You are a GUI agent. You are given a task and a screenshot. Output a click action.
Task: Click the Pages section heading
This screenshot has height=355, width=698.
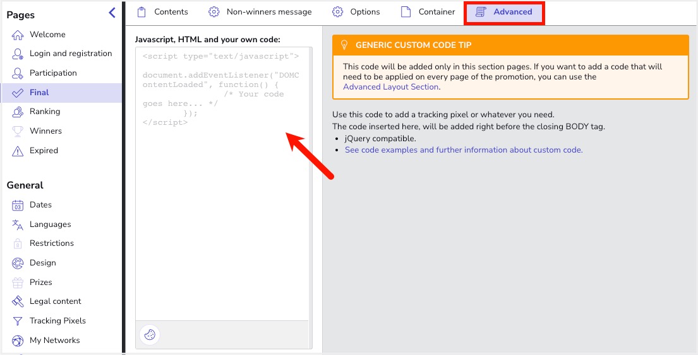pyautogui.click(x=20, y=15)
